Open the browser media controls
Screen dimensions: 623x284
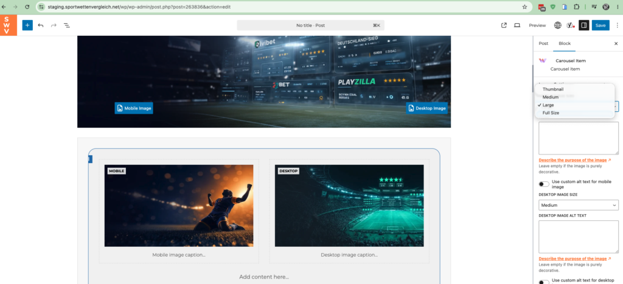click(594, 7)
